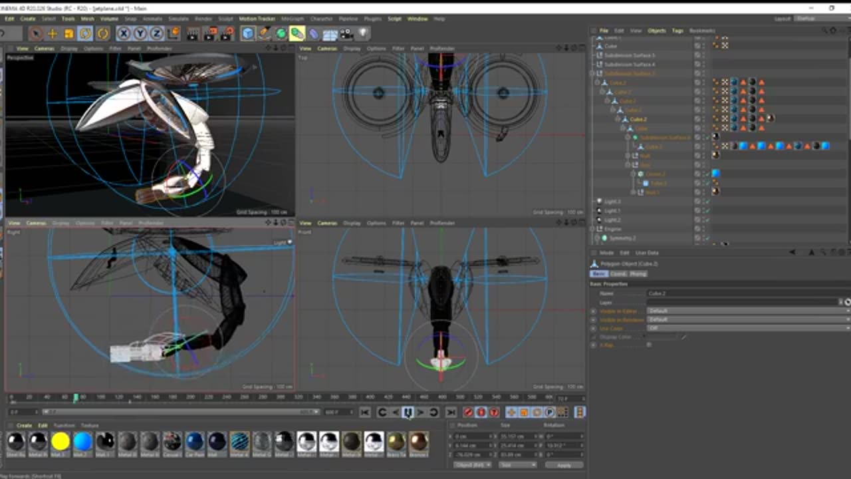Open Visible in Editor dropdown
851x479 pixels.
(749, 311)
